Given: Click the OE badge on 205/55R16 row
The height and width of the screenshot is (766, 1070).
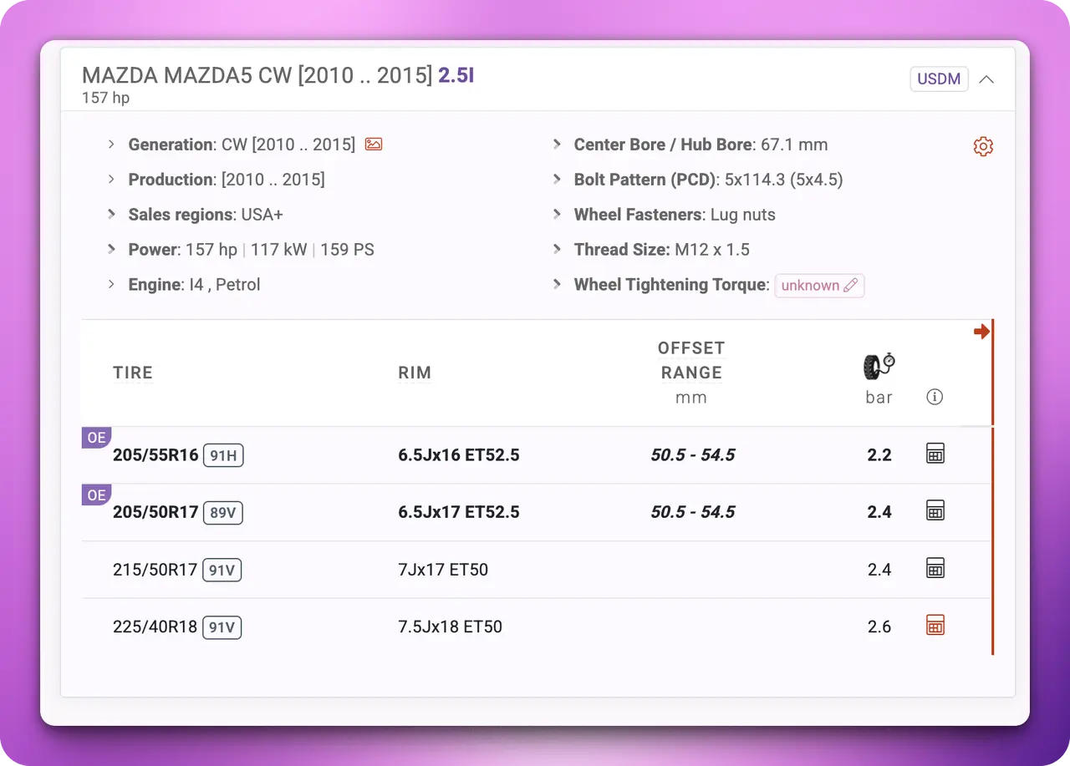Looking at the screenshot, I should click(96, 438).
